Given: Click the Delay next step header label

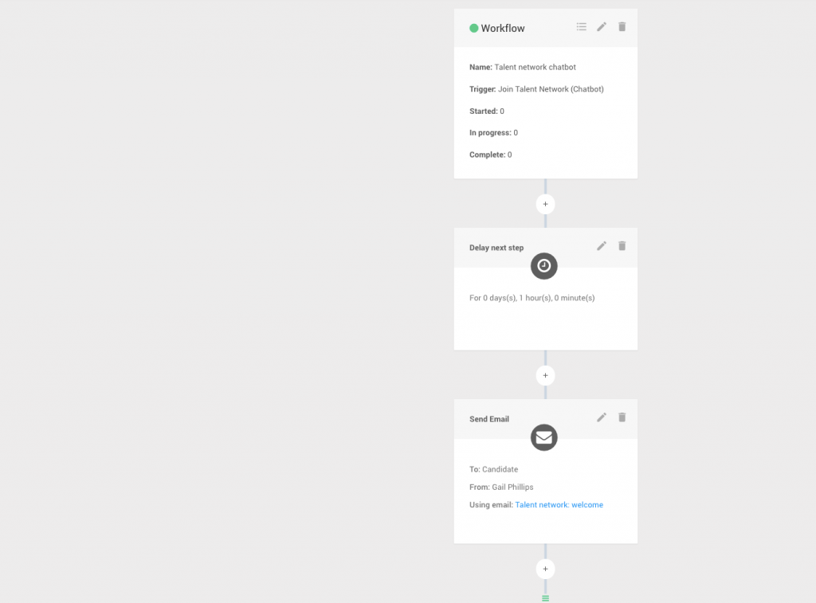Looking at the screenshot, I should (x=496, y=248).
